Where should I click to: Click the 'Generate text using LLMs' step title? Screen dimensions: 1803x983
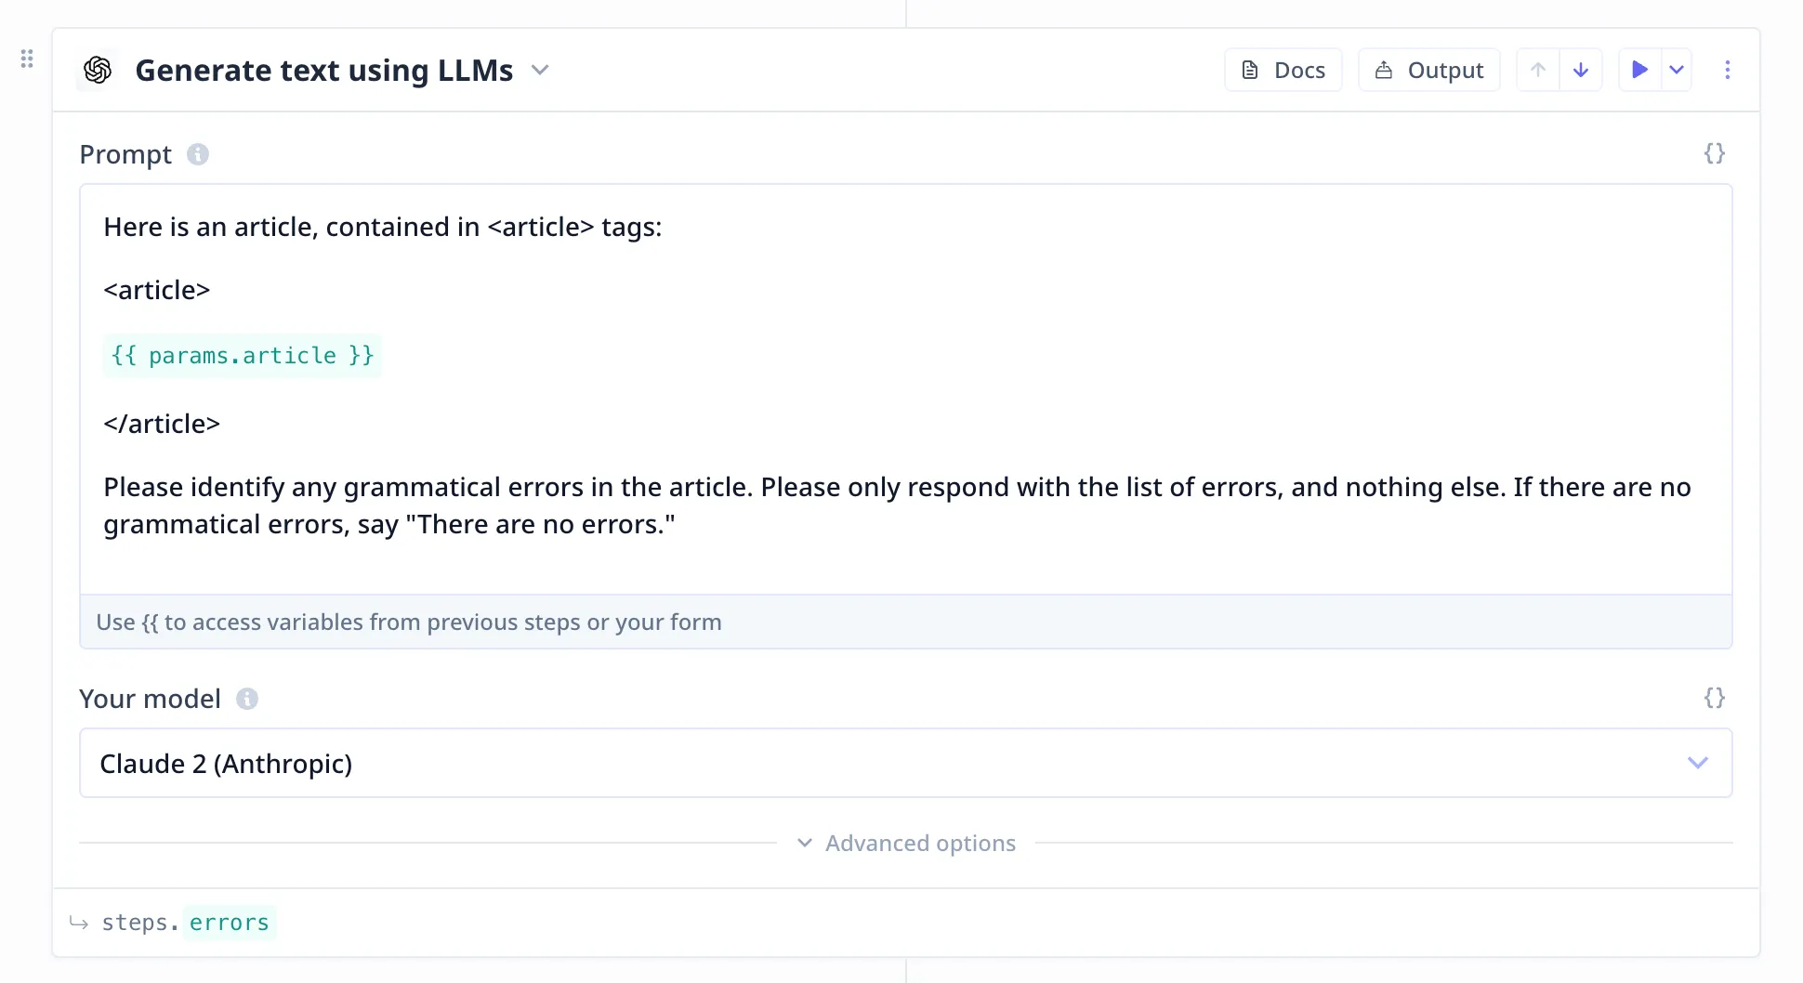click(323, 70)
